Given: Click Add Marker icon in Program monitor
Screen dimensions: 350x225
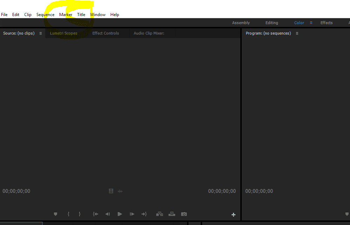Looking at the screenshot, I should point(347,214).
